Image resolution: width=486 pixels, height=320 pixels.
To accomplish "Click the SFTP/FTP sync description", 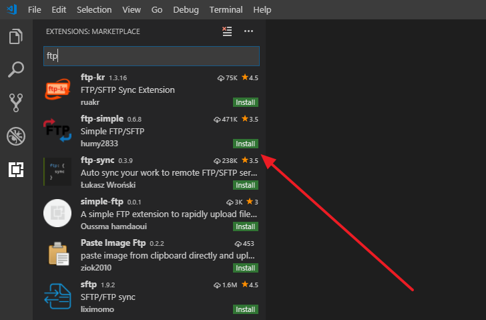I will point(108,297).
